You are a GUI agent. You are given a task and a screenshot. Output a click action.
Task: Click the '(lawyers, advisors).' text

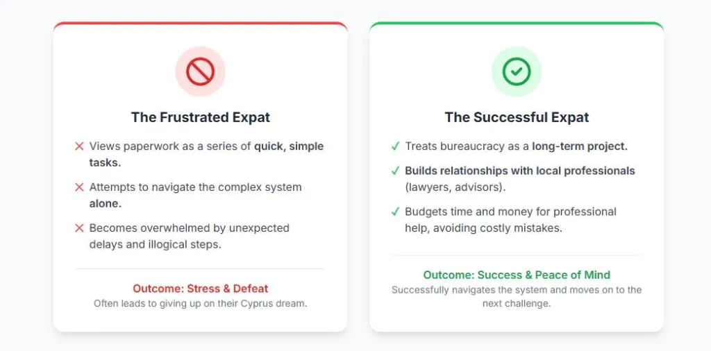tap(454, 187)
